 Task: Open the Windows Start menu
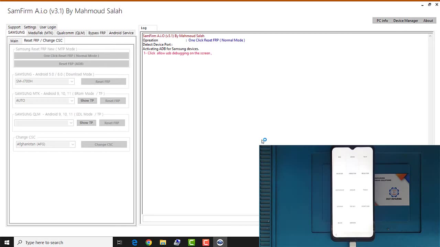[x=7, y=243]
